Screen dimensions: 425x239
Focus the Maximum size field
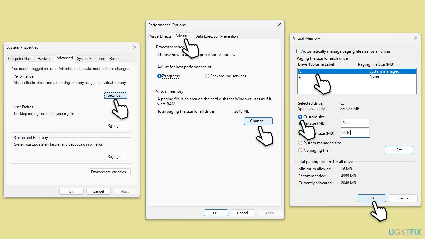(355, 133)
